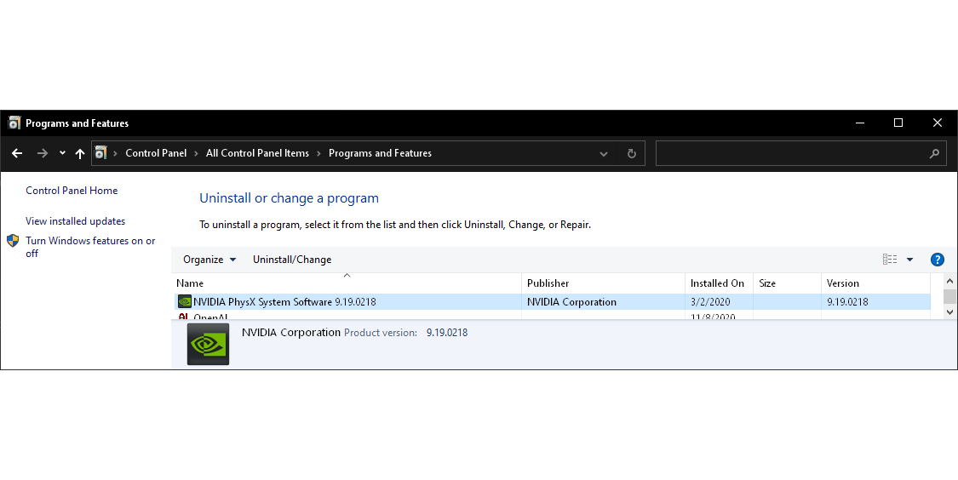Screen dimensions: 958x480
Task: Expand the More options view arrow
Action: tap(909, 260)
